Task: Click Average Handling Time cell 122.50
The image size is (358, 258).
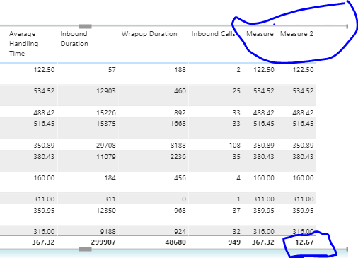Action: pyautogui.click(x=44, y=70)
